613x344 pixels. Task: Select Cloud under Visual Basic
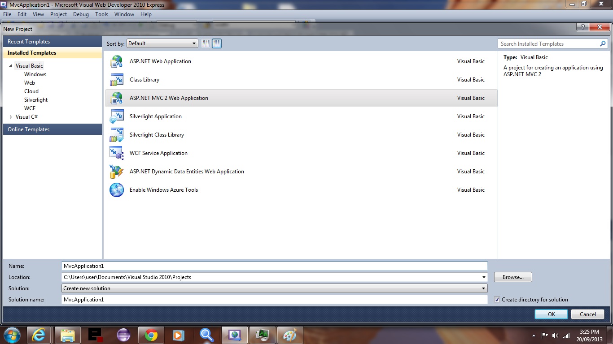coord(31,91)
